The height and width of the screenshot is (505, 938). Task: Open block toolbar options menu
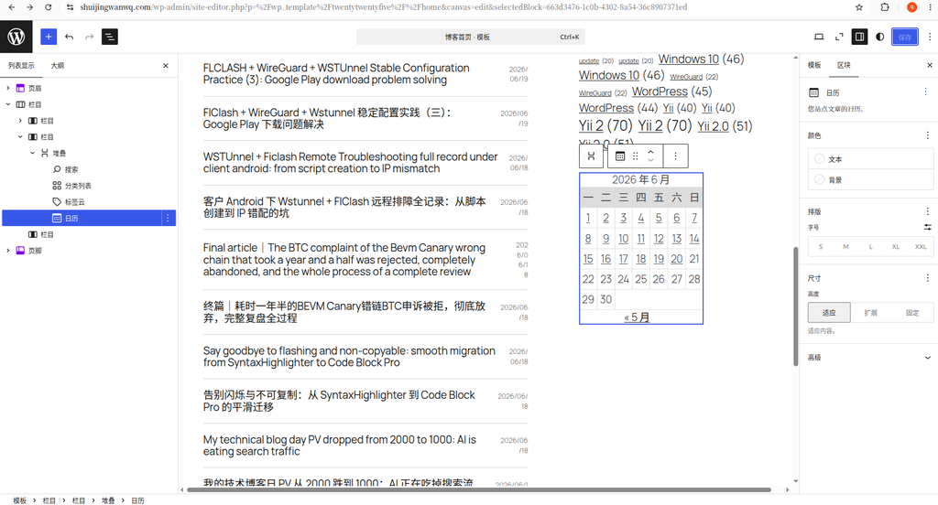click(x=675, y=156)
